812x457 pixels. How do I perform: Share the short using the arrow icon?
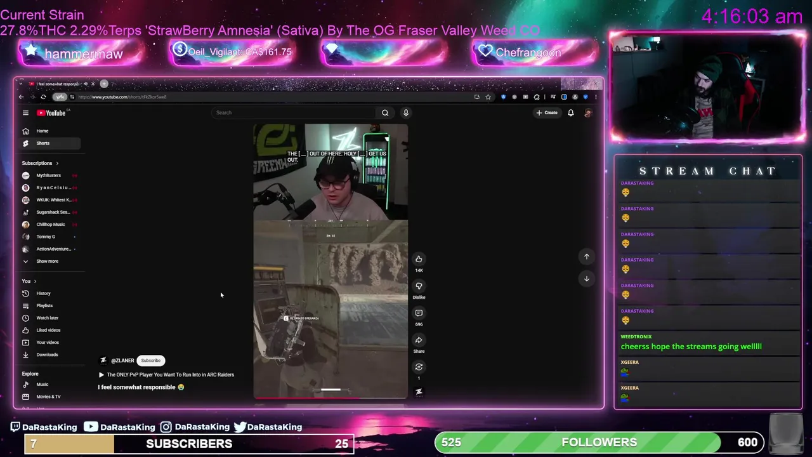pos(419,340)
